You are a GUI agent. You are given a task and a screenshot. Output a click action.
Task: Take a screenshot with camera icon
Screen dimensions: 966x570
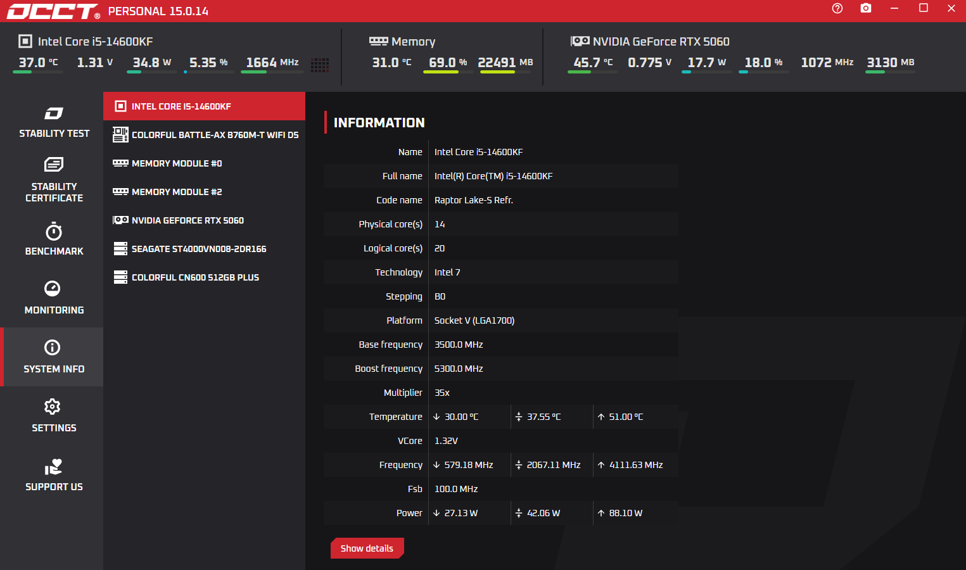click(x=865, y=8)
